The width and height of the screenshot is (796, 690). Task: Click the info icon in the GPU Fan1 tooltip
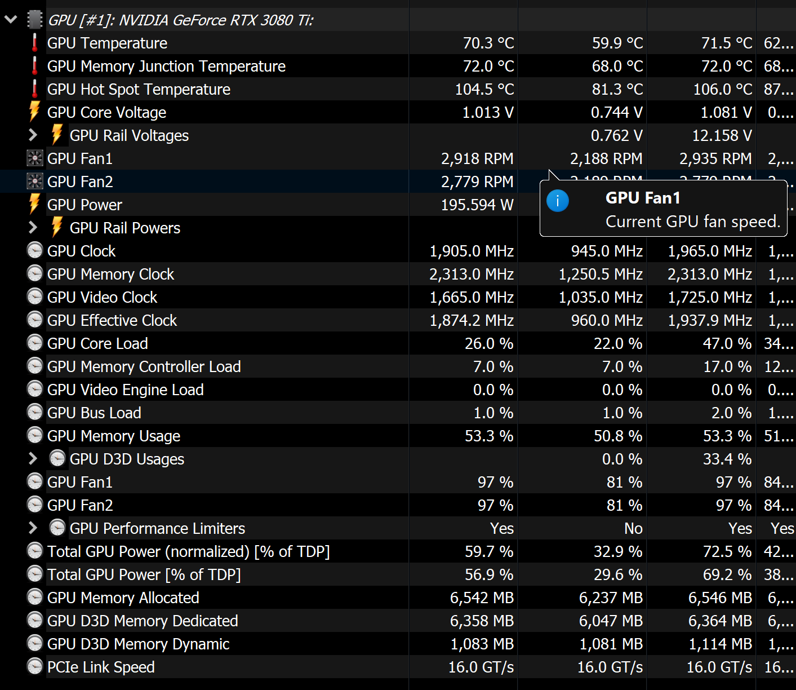[x=558, y=201]
